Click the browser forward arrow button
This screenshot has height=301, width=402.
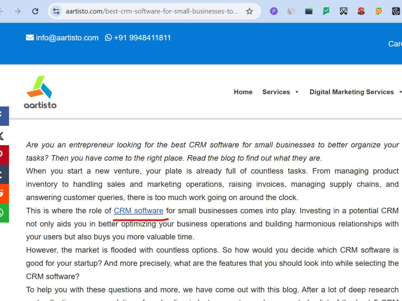pyautogui.click(x=17, y=11)
